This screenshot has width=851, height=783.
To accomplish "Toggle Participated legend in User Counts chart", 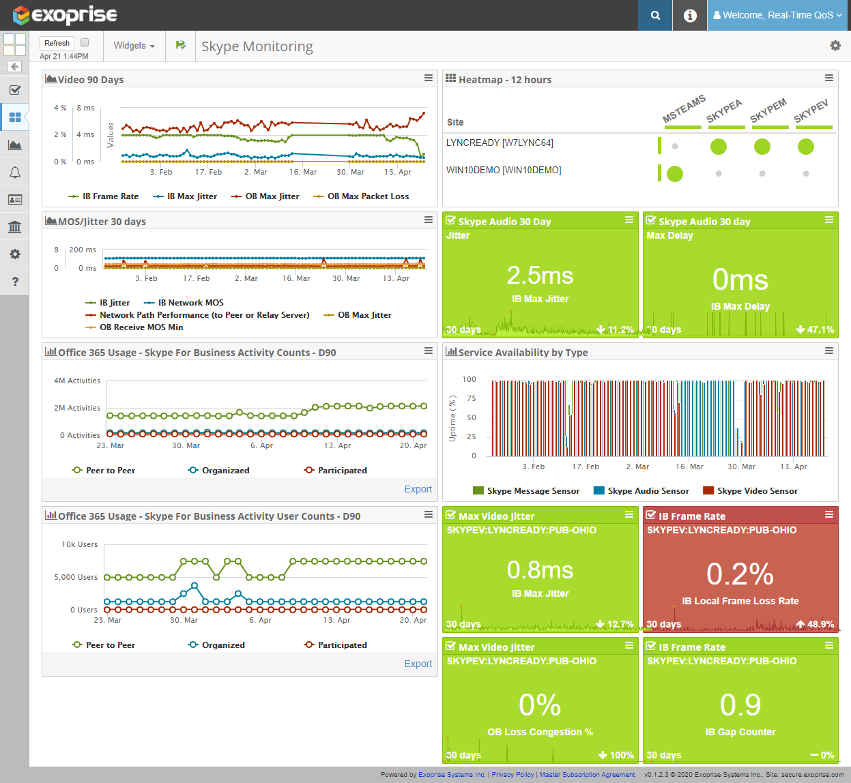I will coord(335,645).
